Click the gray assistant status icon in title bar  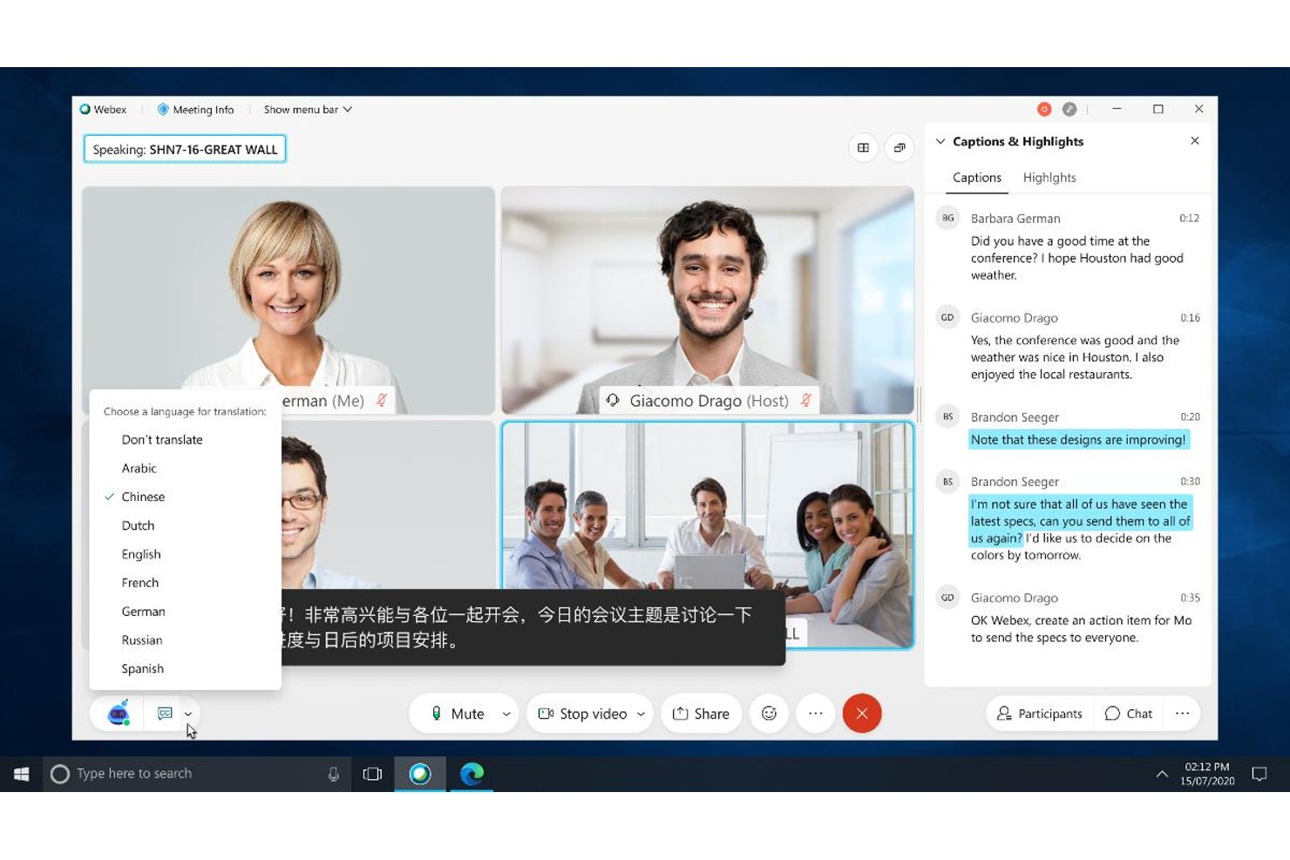click(x=1069, y=109)
